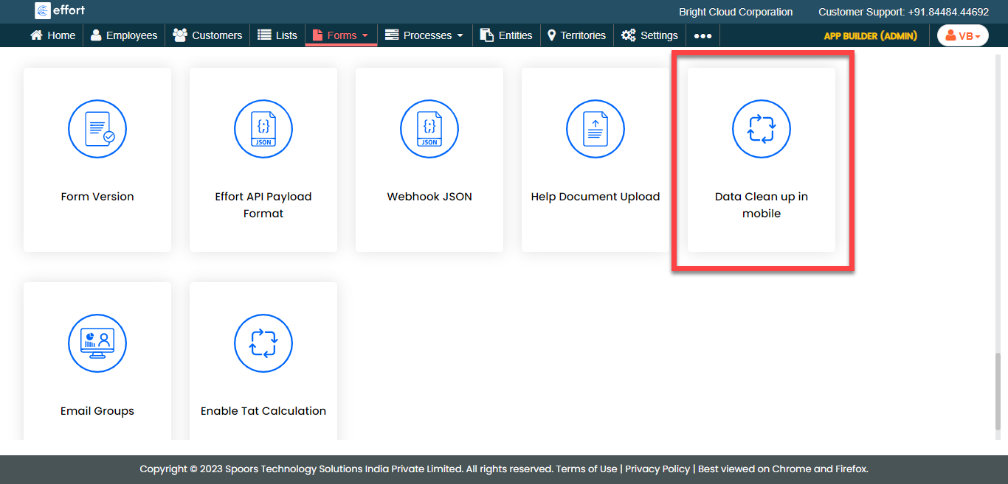The height and width of the screenshot is (484, 1008).
Task: Select the Help Document Upload icon
Action: click(596, 130)
